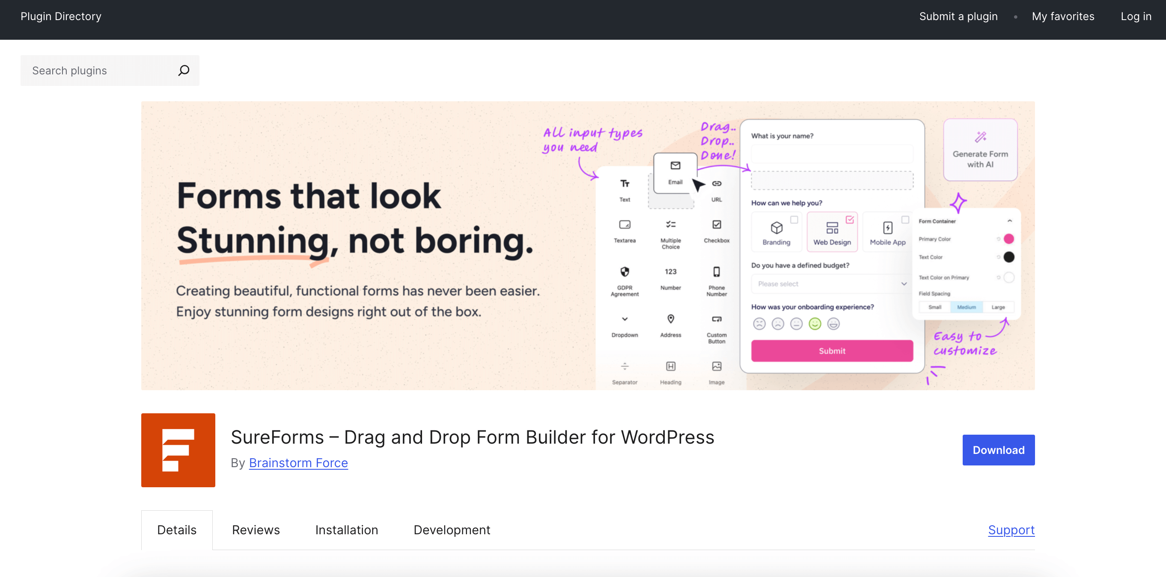This screenshot has height=577, width=1166.
Task: Pick the black Text Color swatch
Action: tap(1008, 257)
